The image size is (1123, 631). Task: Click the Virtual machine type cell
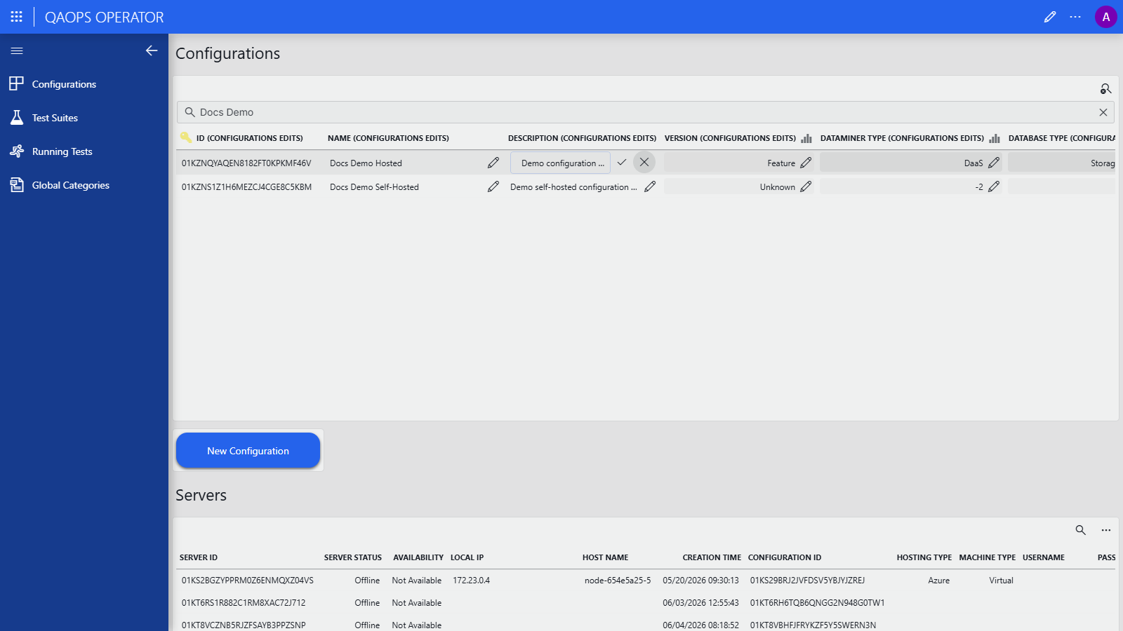coord(1001,581)
